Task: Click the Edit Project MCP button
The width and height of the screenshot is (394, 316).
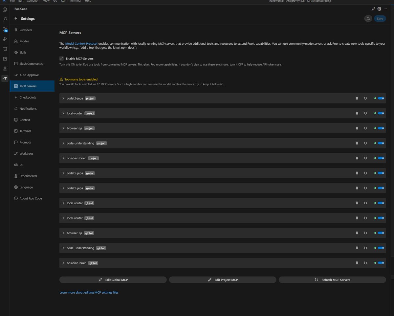Action: pos(223,280)
